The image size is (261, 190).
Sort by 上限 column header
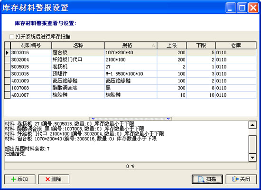pos(172,45)
